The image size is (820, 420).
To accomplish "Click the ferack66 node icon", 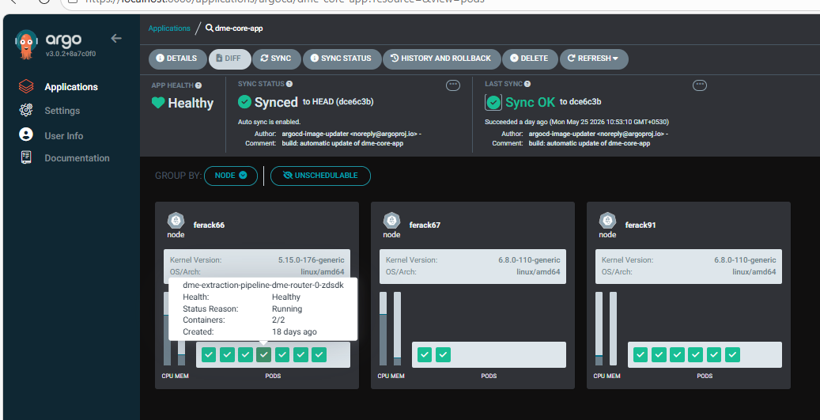I will (176, 221).
